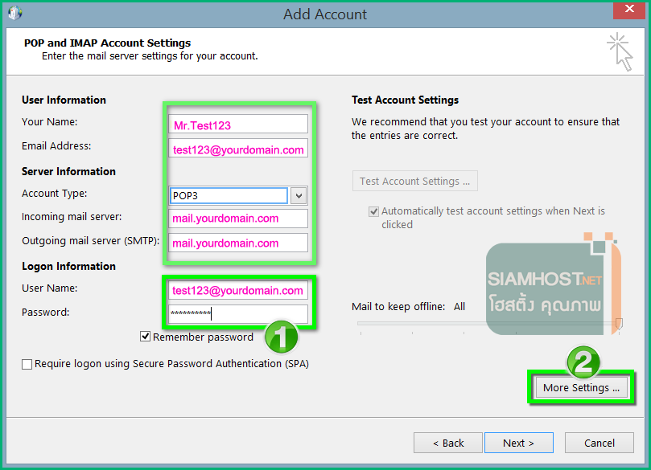651x470 pixels.
Task: Toggle the Remember password checkbox
Action: [146, 337]
